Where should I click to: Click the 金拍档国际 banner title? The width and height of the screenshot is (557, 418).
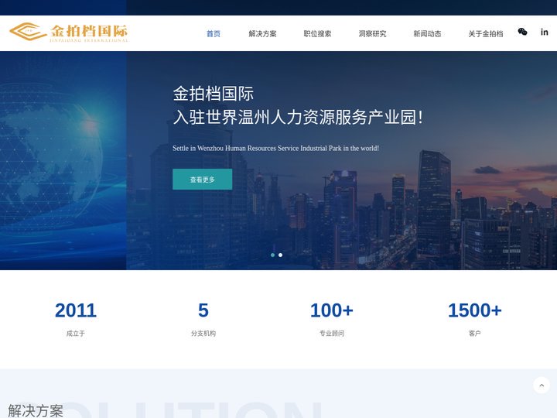(x=214, y=94)
